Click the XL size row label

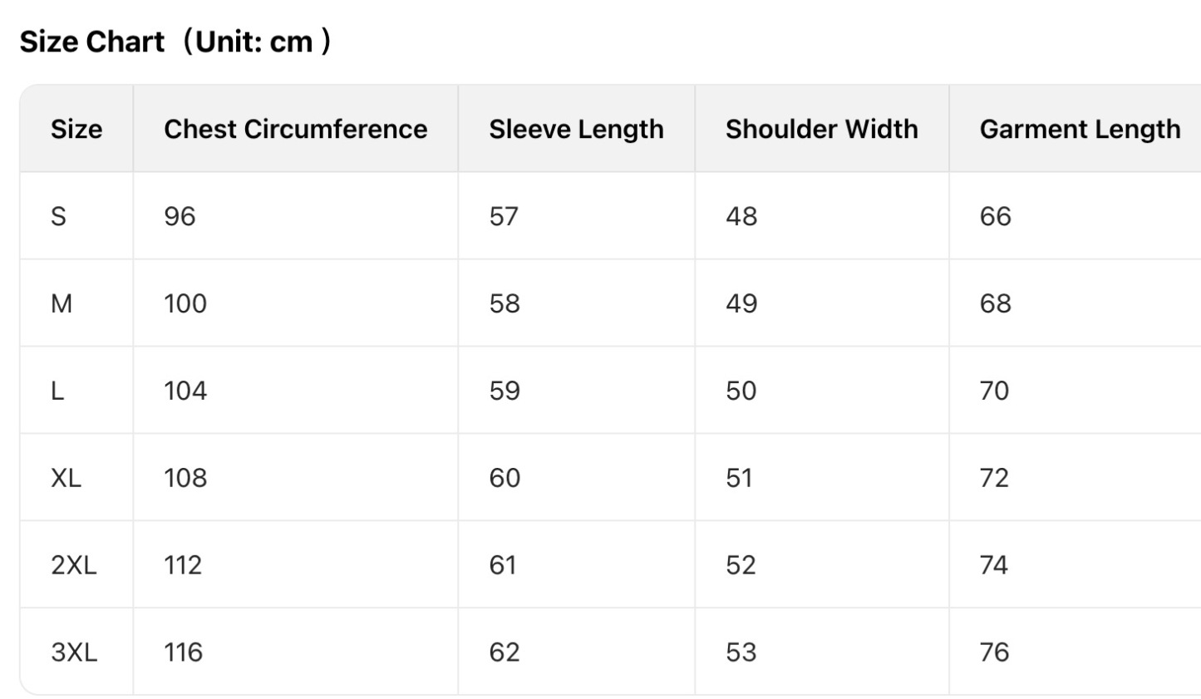(x=66, y=478)
